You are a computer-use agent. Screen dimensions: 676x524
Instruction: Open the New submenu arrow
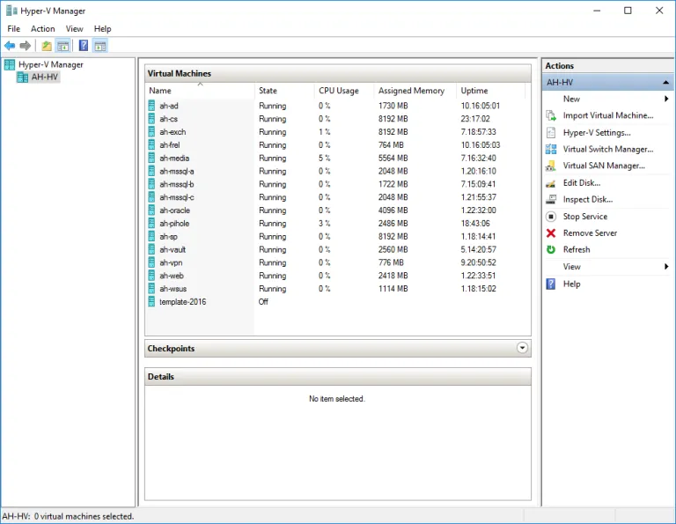tap(666, 99)
